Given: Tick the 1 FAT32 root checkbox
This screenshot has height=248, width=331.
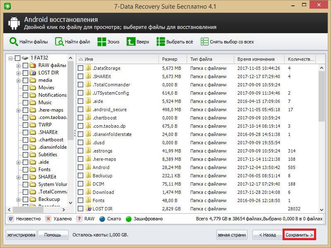Looking at the screenshot, I should click(18, 58).
